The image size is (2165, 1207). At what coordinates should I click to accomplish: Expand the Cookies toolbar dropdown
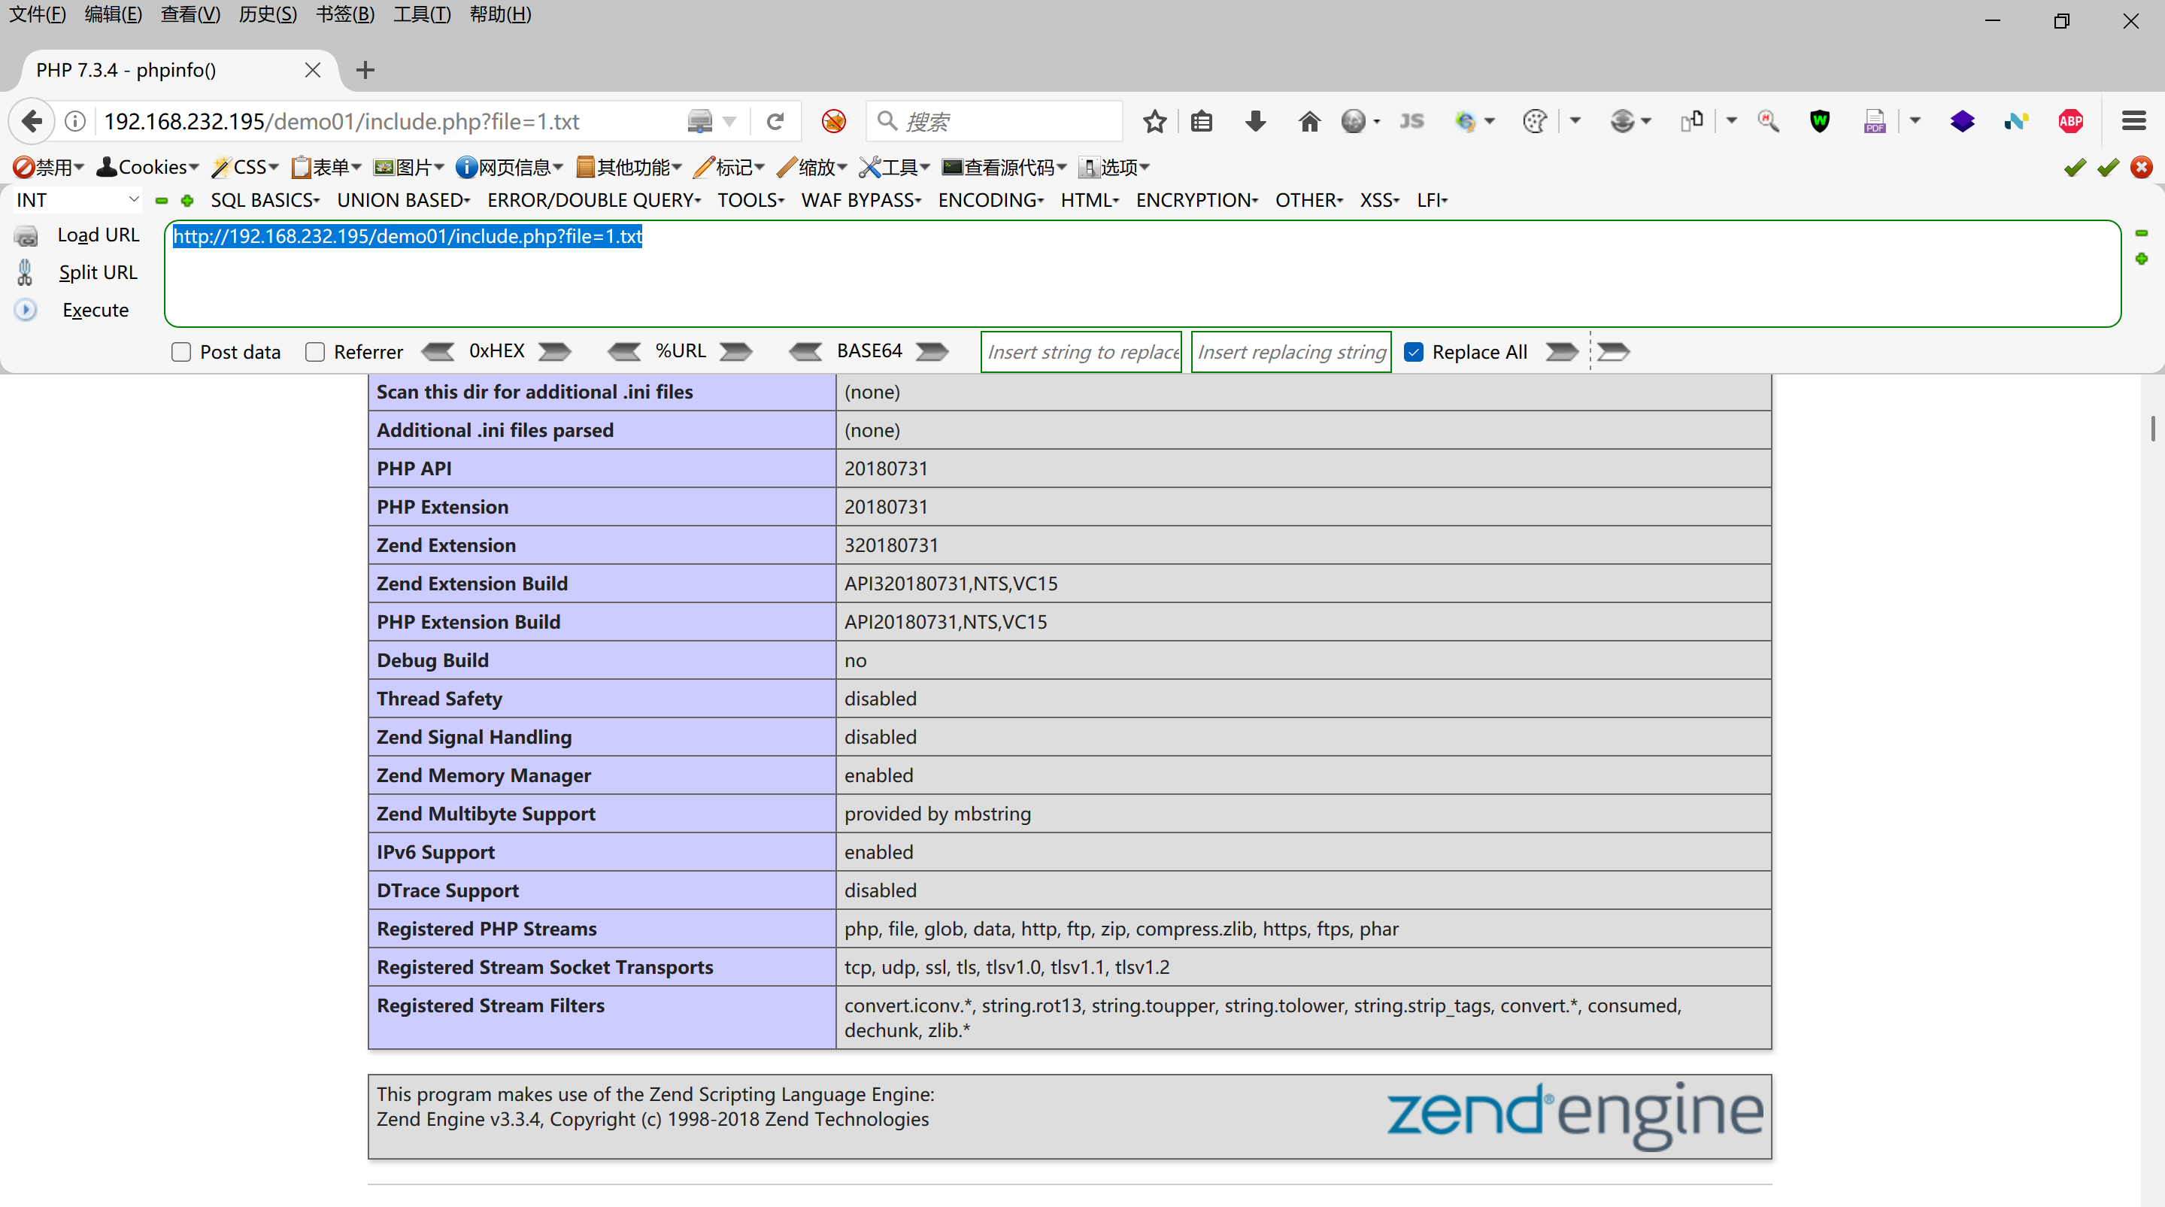tap(148, 167)
